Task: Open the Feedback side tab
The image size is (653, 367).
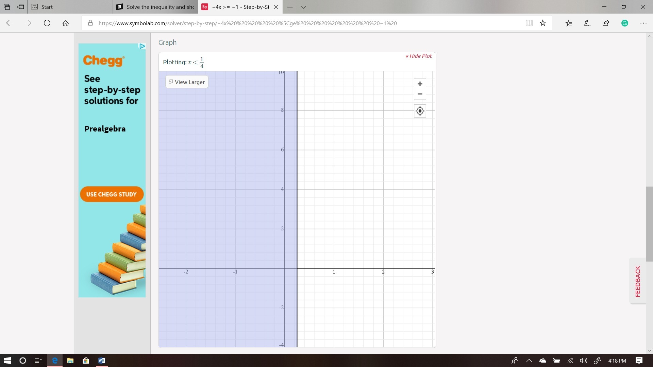Action: 638,281
